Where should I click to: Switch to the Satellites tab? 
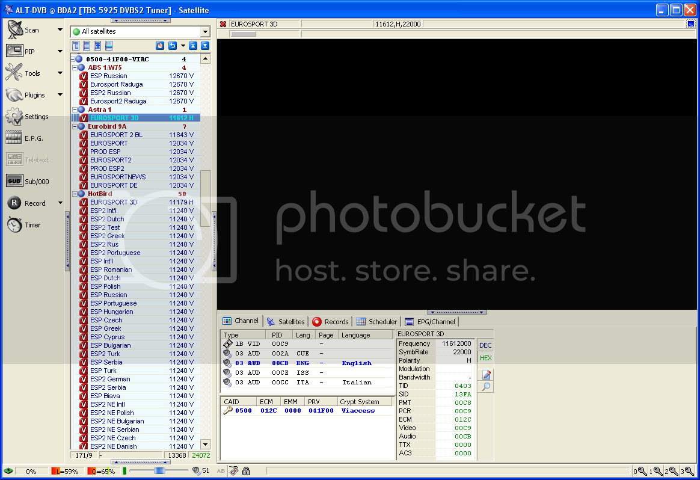(x=286, y=321)
